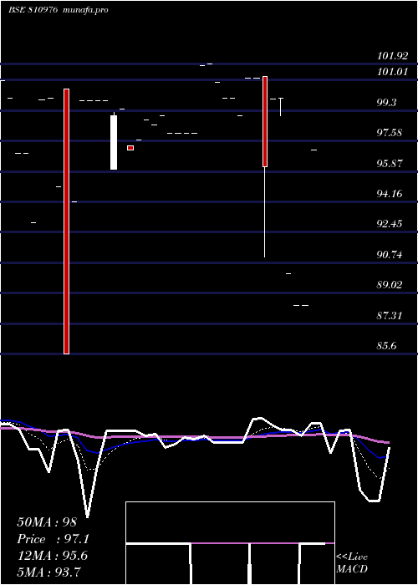Click the red candlestick with the long lower wick
This screenshot has height=585, width=418.
[265, 121]
